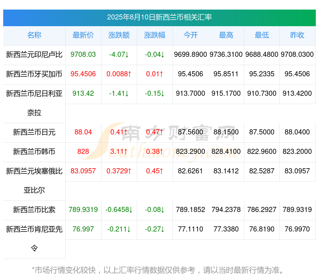This screenshot has height=280, width=319.
Task: Click the row name 新西兰币尼日利亚奈拉
Action: pyautogui.click(x=34, y=103)
